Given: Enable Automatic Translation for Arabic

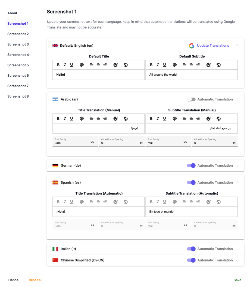Looking at the screenshot, I should click(191, 99).
